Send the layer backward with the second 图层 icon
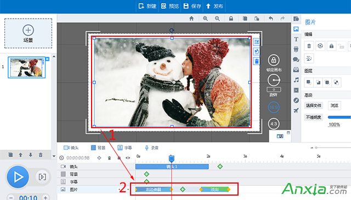351x200 pixels. [x=318, y=82]
